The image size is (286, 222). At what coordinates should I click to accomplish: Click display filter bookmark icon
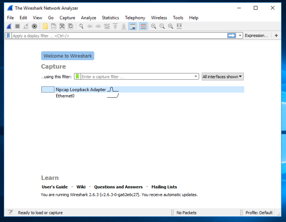coord(8,35)
